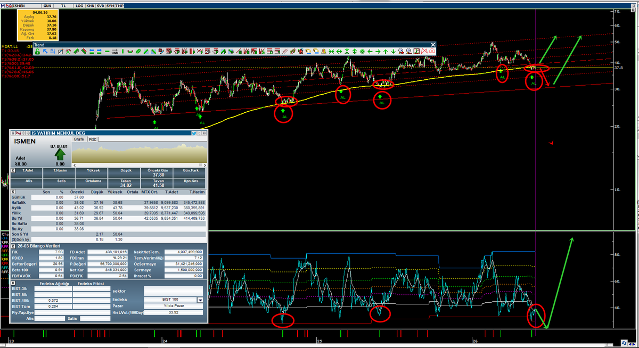The height and width of the screenshot is (348, 639).
Task: Click the green left arrow in Trend toolbar
Action: coord(370,52)
